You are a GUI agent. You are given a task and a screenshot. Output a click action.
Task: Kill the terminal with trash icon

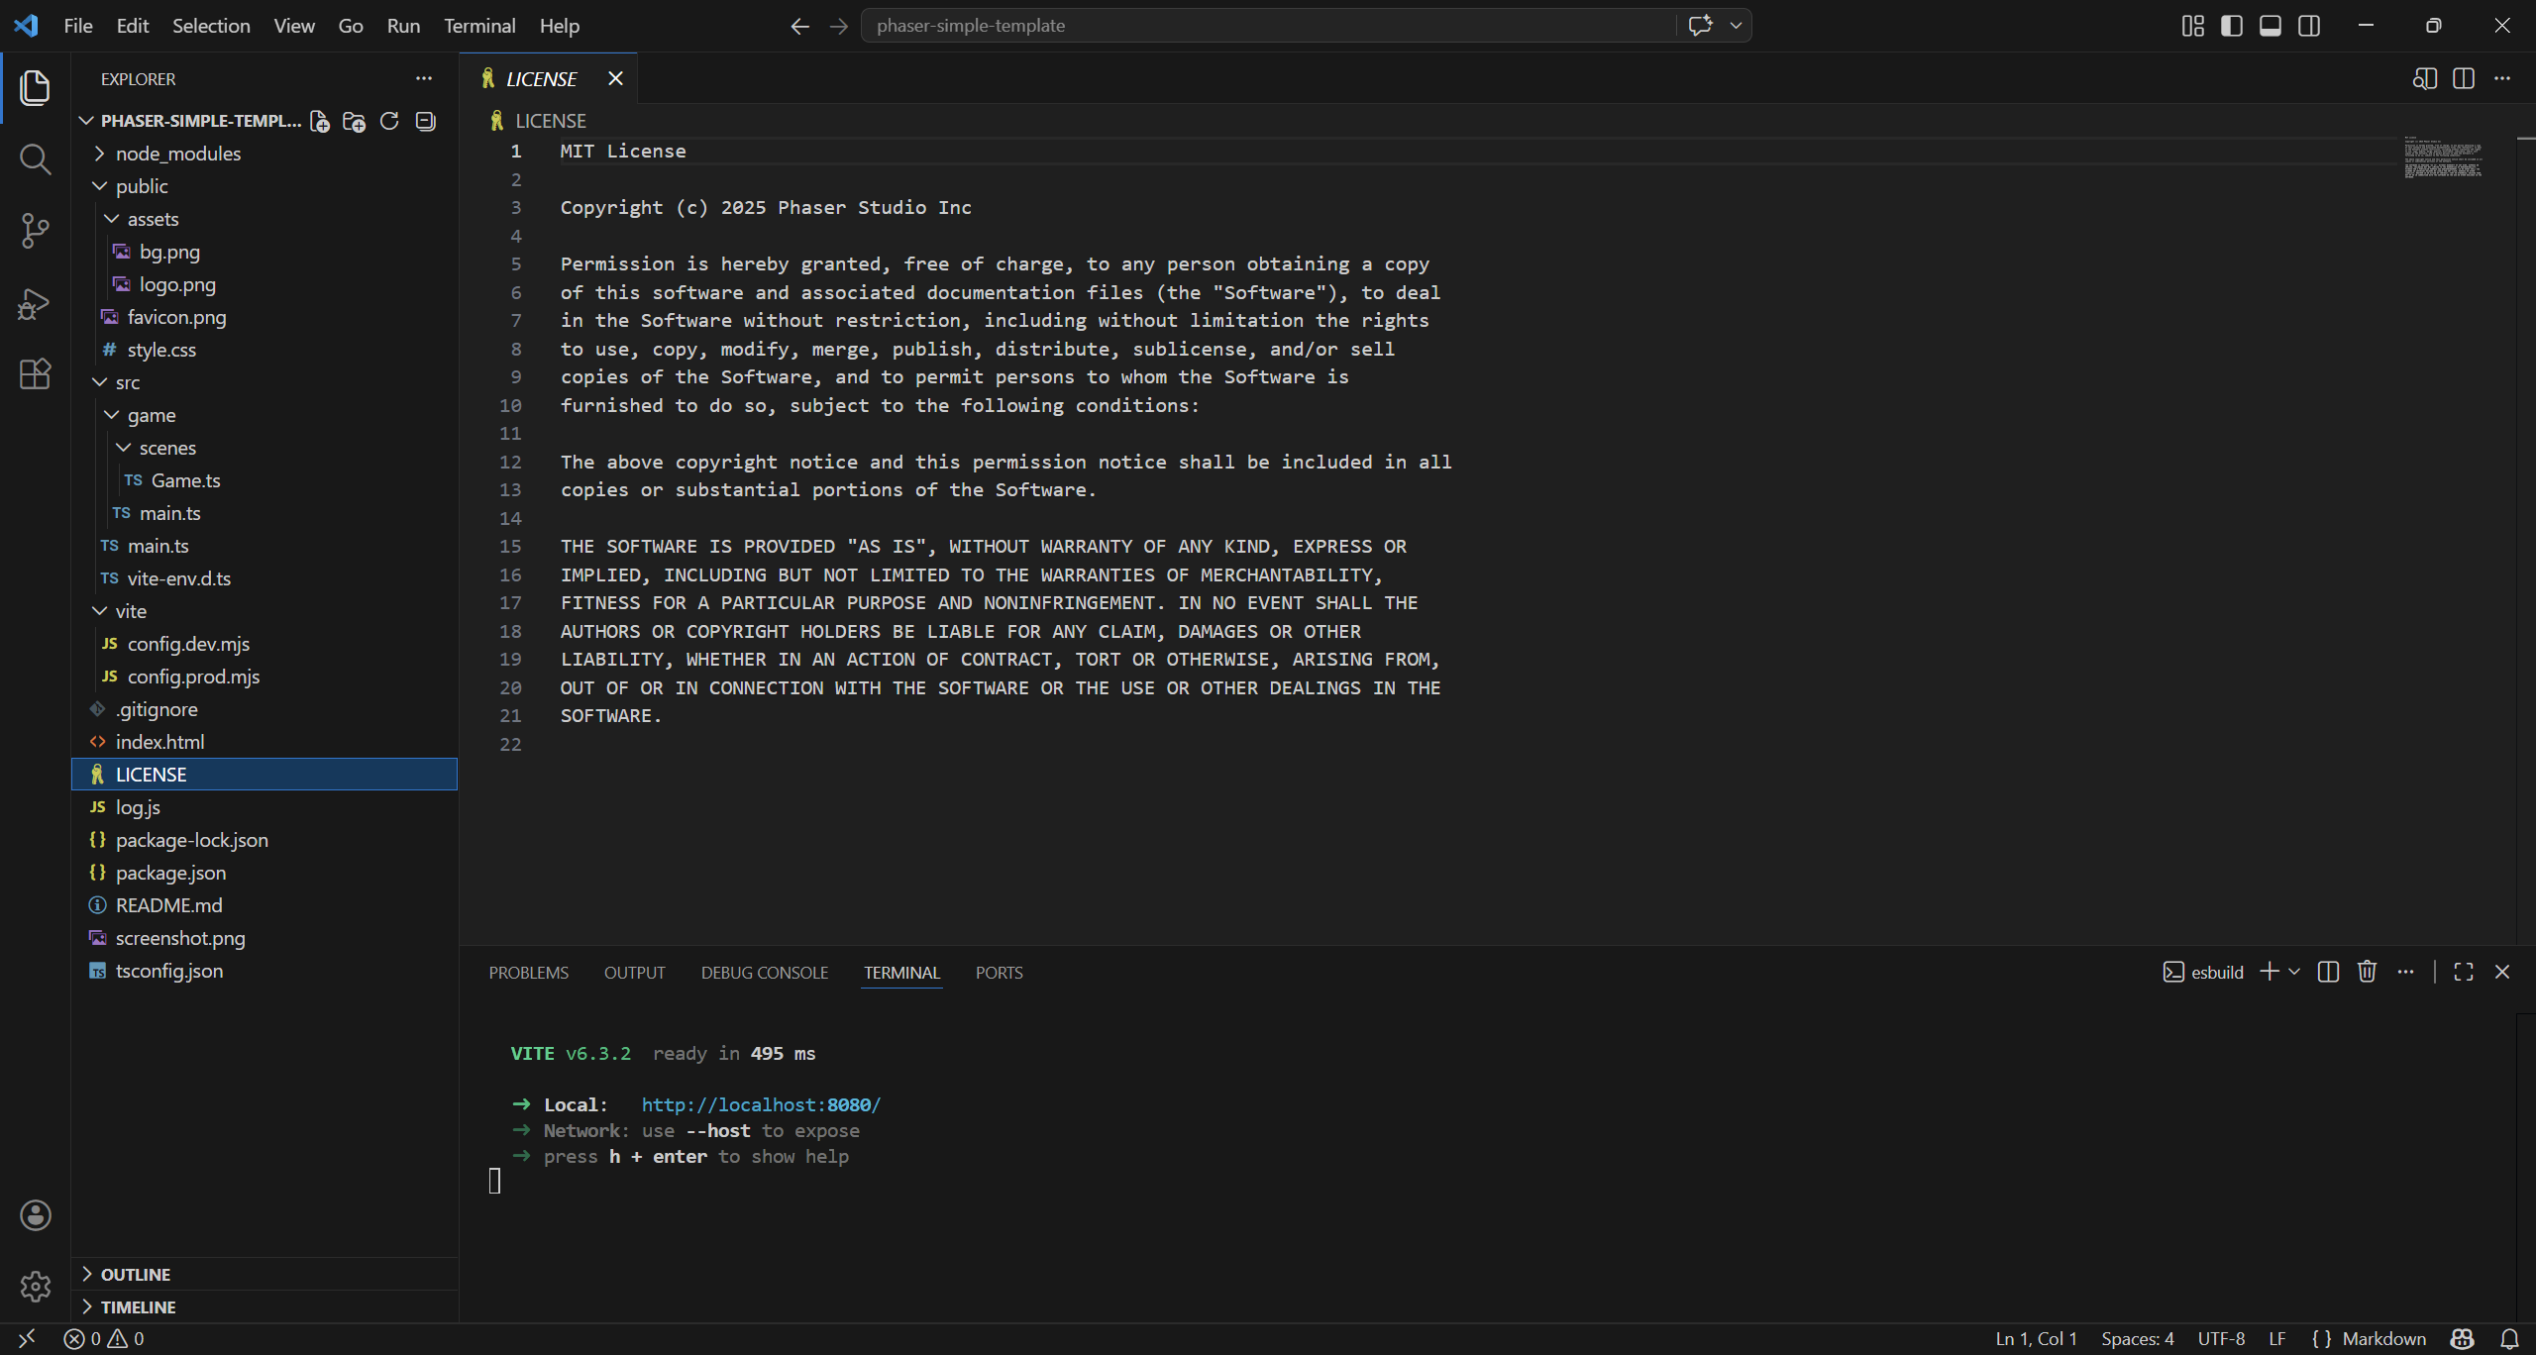pos(2367,972)
